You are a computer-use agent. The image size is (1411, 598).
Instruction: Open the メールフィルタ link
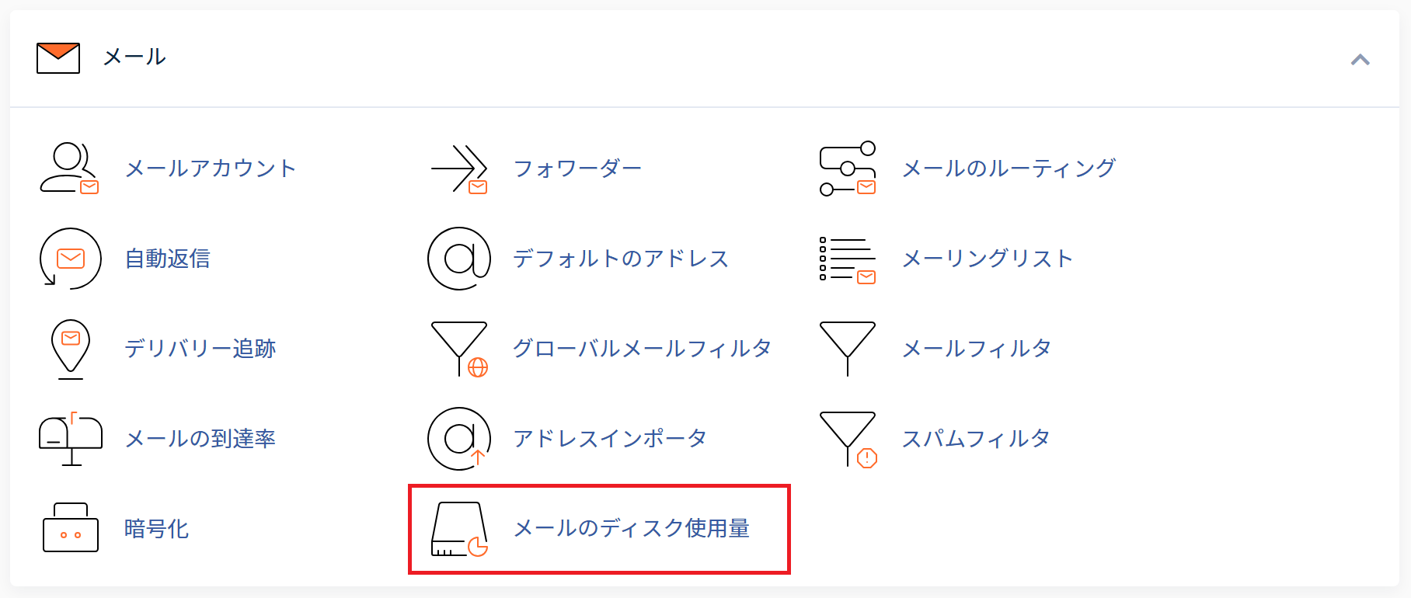[976, 349]
